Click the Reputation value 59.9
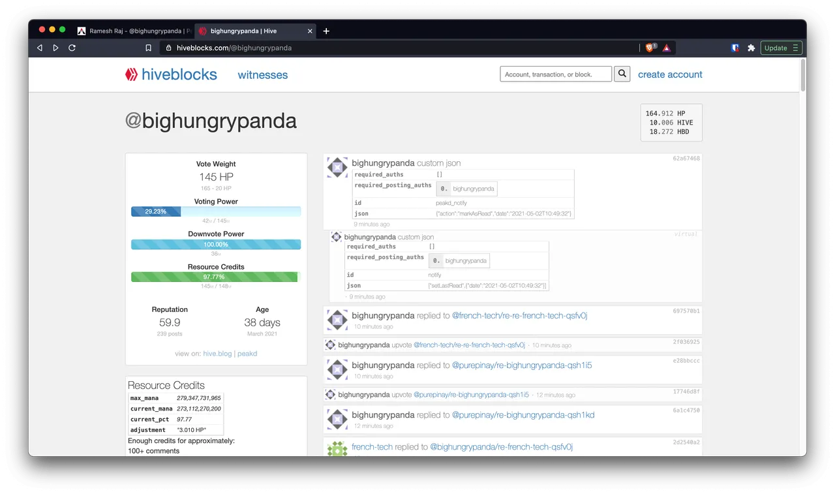 [x=170, y=322]
